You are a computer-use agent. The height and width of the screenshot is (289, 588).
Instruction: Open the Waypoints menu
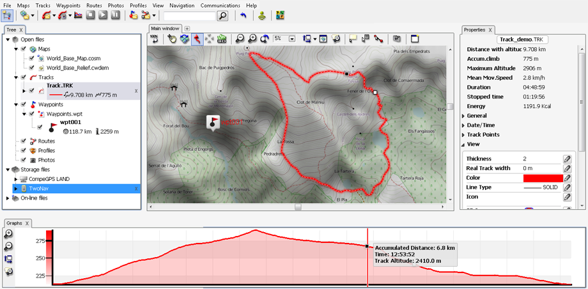pos(68,5)
